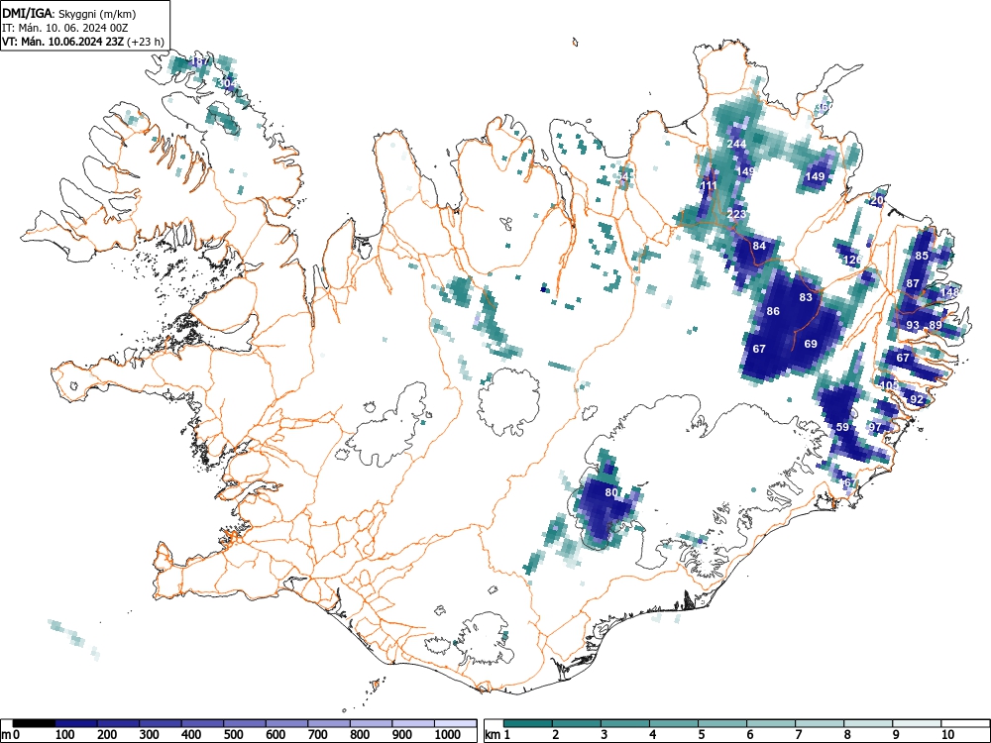Click the 'km 1' label on the legend
This screenshot has width=991, height=743.
click(497, 735)
